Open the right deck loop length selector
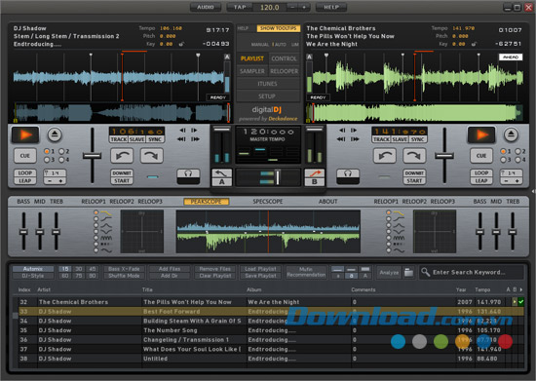The image size is (536, 381). [x=511, y=172]
